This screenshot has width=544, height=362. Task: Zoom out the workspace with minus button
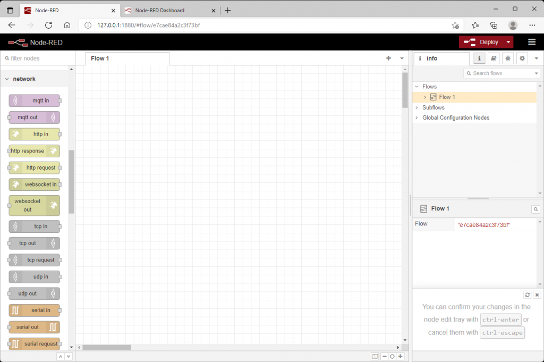point(385,357)
